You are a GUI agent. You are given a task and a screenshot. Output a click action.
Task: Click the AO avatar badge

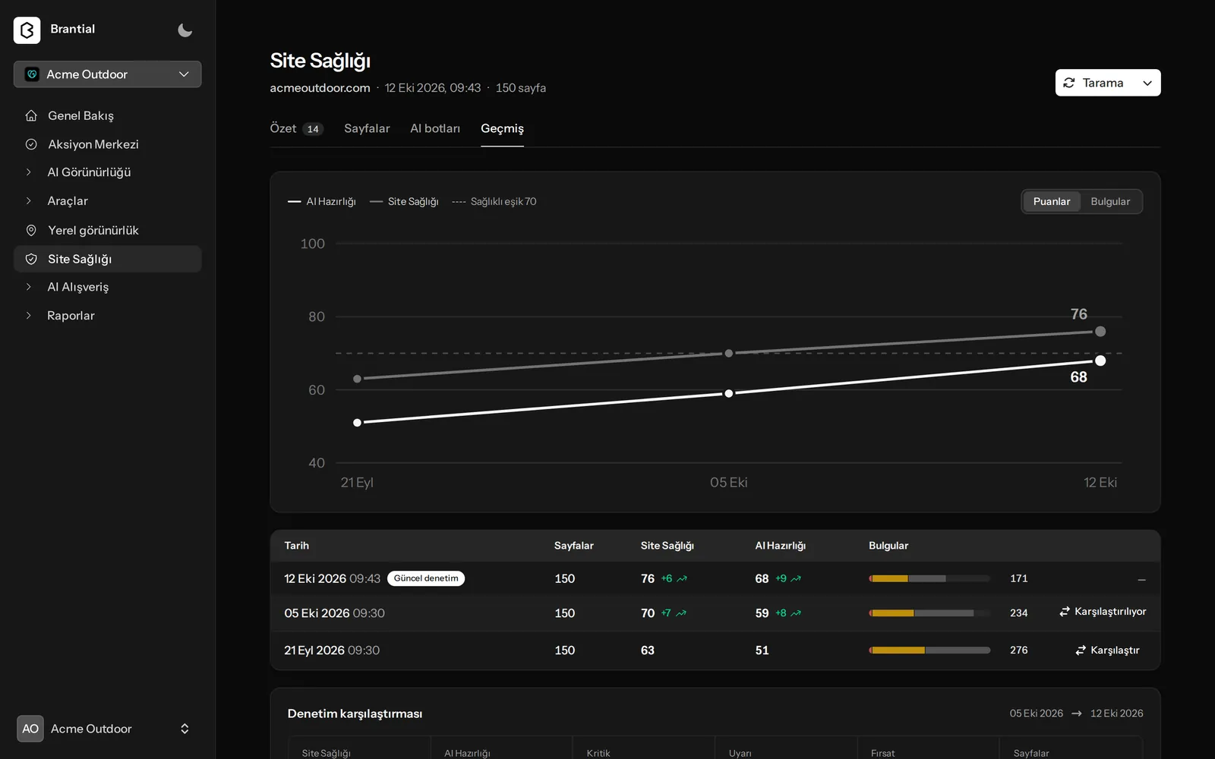tap(30, 729)
